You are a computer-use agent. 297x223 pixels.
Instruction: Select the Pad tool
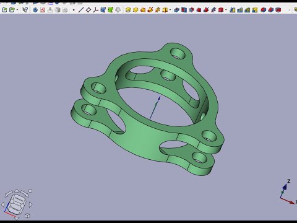[x=128, y=10]
